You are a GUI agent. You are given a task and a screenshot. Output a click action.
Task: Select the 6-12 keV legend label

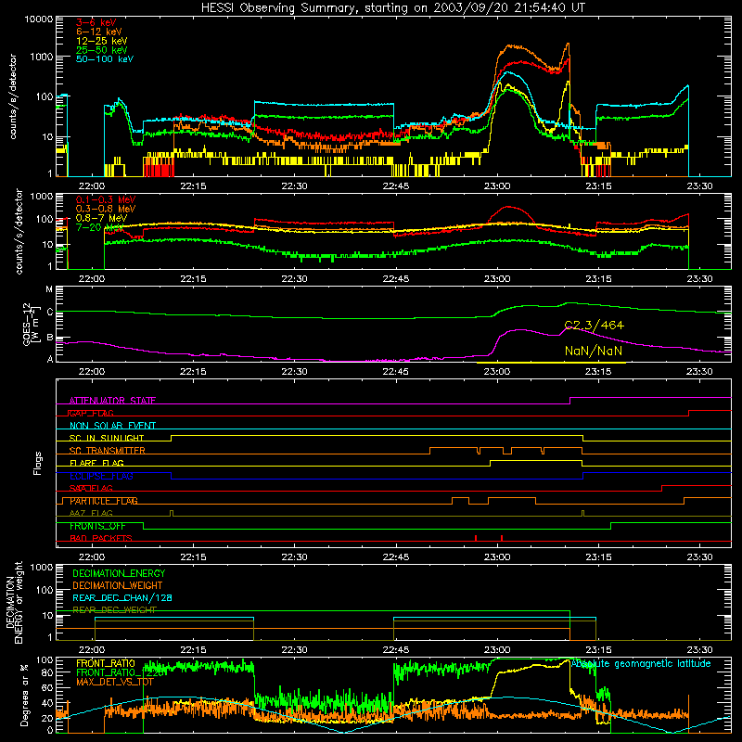(x=99, y=32)
